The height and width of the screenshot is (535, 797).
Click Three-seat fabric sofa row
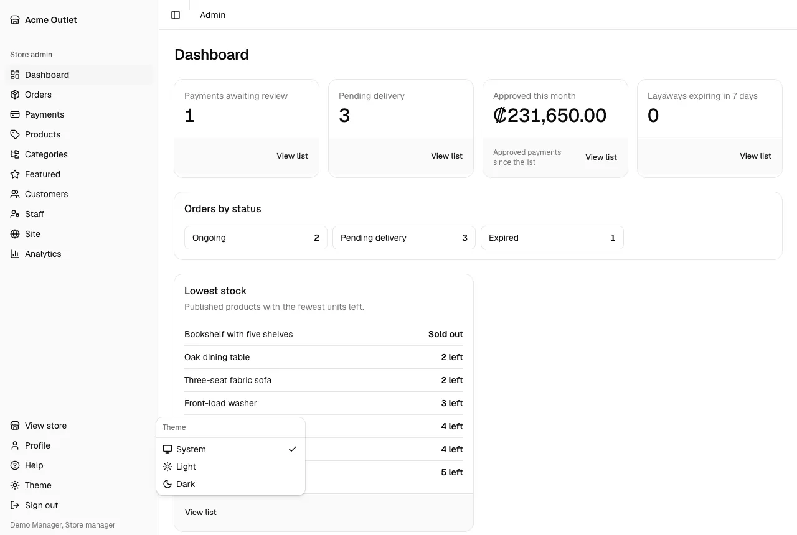point(324,380)
